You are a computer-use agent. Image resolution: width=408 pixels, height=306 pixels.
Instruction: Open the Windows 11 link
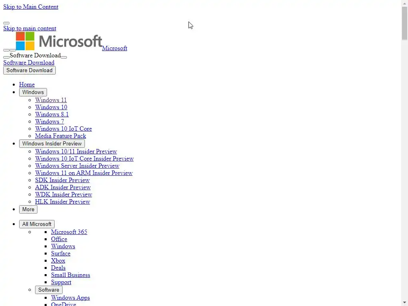click(51, 100)
